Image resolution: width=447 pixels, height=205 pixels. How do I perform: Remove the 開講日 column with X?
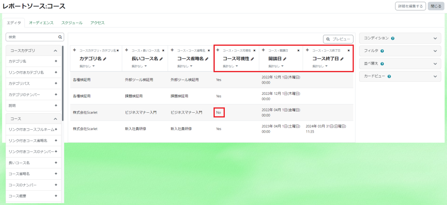click(299, 50)
